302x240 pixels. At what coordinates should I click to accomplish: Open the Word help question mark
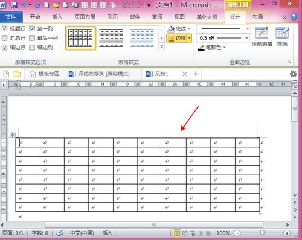pyautogui.click(x=294, y=17)
